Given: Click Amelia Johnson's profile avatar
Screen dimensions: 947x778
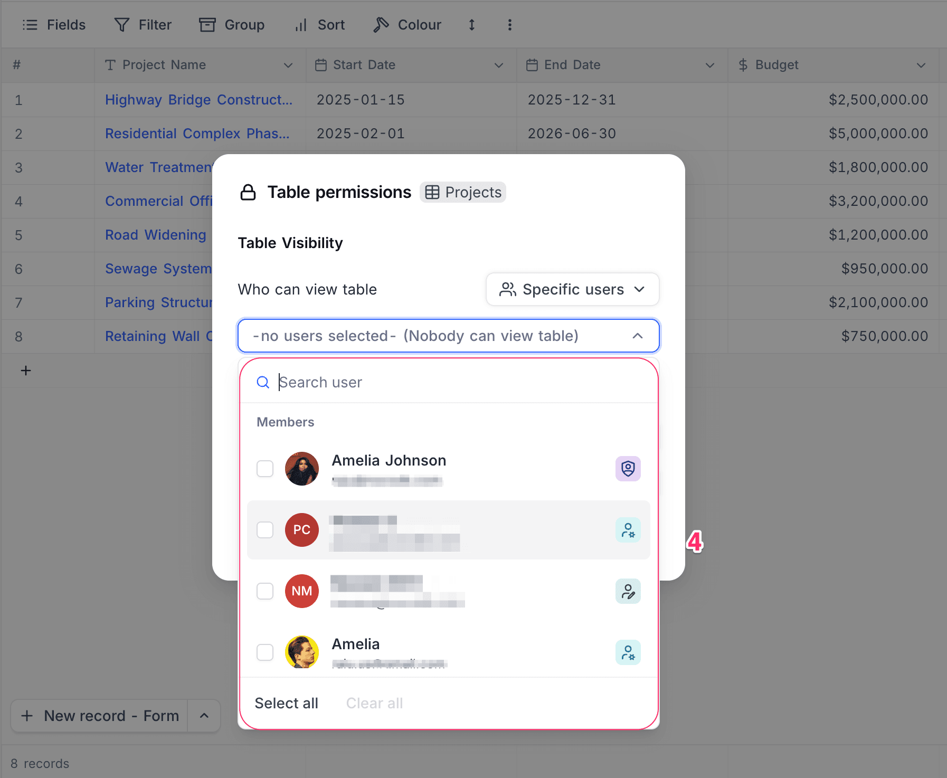Looking at the screenshot, I should coord(302,469).
